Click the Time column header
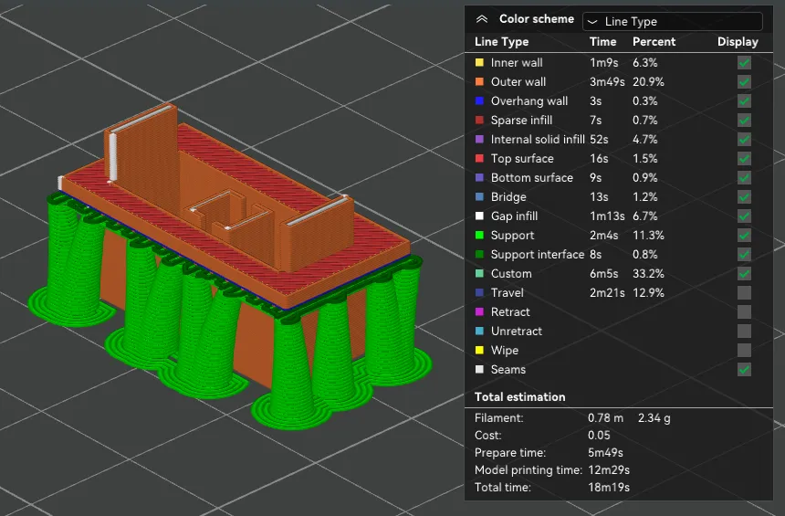The width and height of the screenshot is (785, 516). click(x=602, y=42)
